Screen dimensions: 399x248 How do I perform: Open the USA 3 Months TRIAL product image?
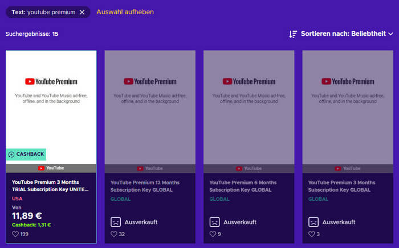51,107
